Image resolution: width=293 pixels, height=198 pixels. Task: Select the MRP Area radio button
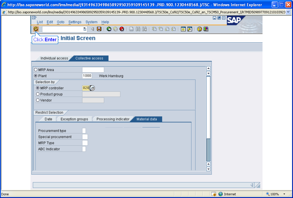tap(36, 70)
